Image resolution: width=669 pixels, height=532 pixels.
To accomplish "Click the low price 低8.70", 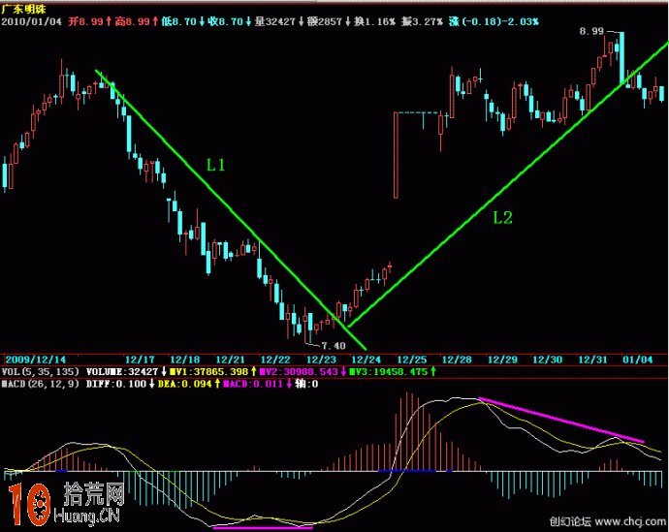I will pos(179,21).
